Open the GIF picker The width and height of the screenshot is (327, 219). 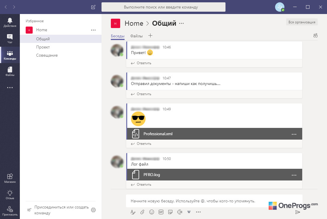click(x=161, y=212)
